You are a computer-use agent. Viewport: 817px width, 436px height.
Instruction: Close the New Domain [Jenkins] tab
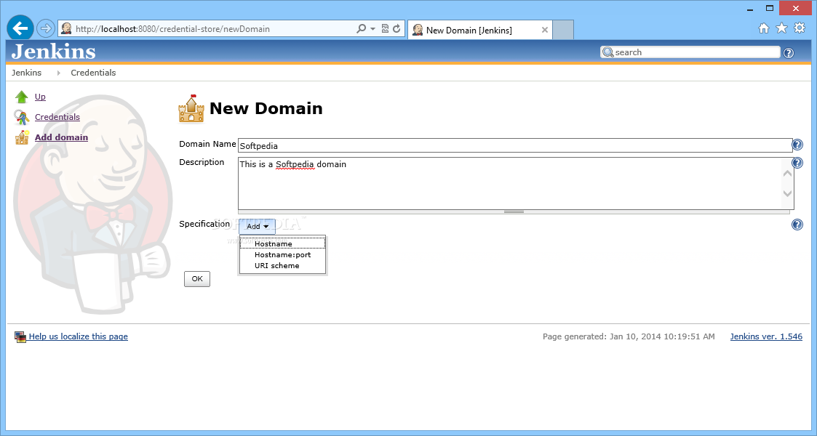tap(544, 31)
